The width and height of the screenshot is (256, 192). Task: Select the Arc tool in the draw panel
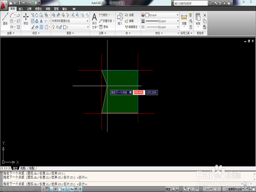(12, 15)
